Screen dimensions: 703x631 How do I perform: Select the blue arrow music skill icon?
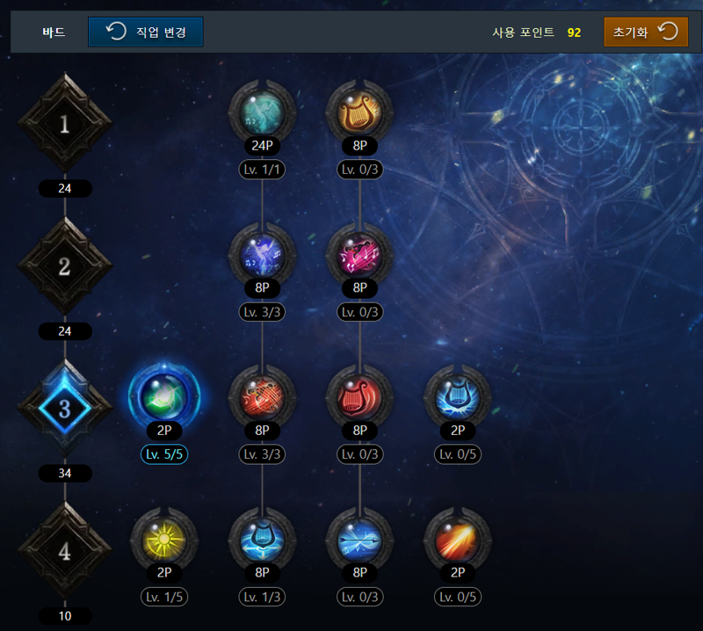pyautogui.click(x=359, y=540)
